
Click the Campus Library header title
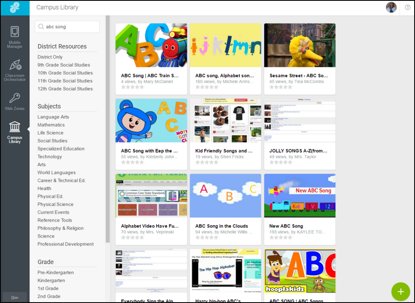57,7
